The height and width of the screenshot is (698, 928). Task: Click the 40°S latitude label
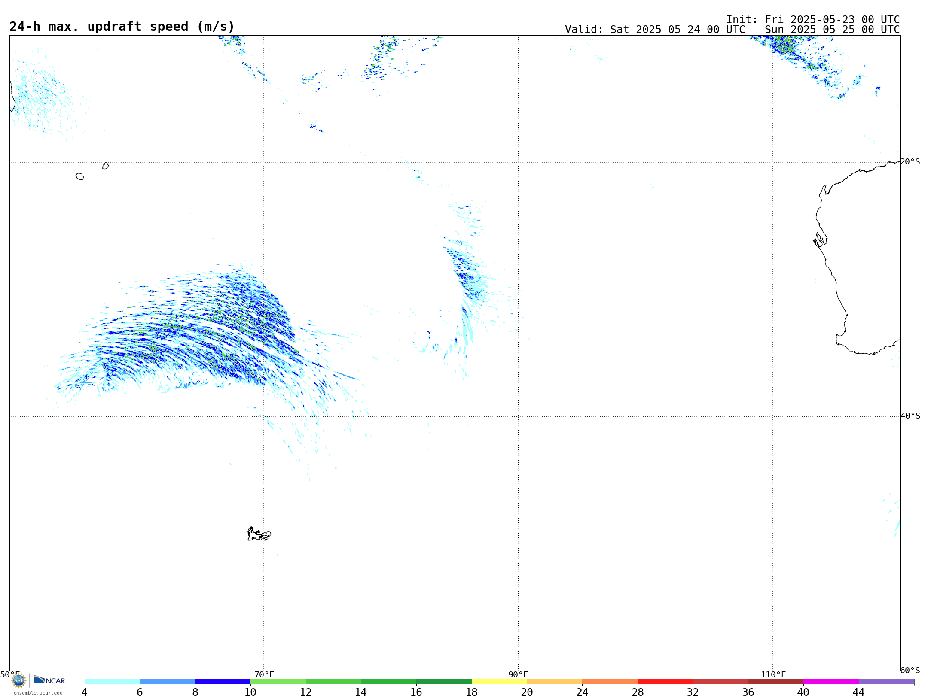(910, 416)
